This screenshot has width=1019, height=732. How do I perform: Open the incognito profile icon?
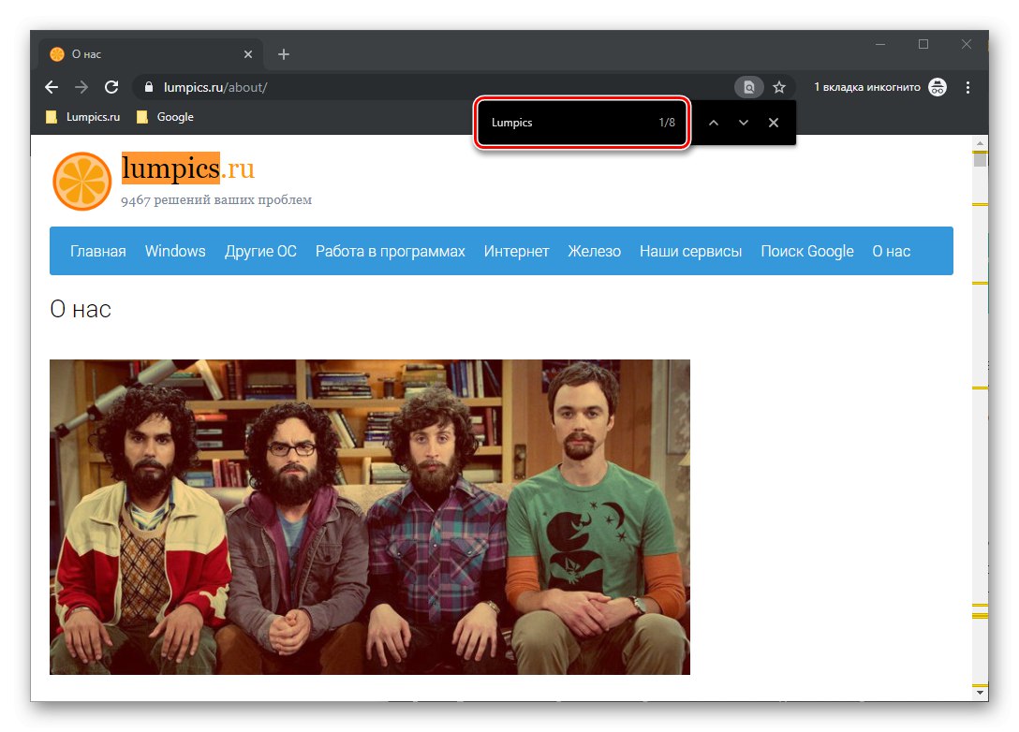pos(938,87)
